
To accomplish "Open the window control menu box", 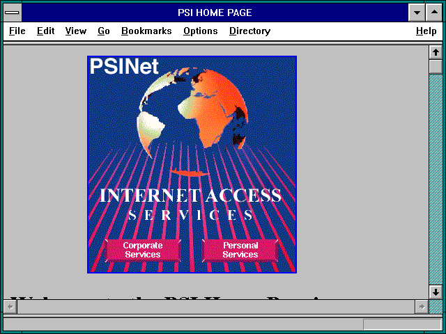I will [x=13, y=13].
